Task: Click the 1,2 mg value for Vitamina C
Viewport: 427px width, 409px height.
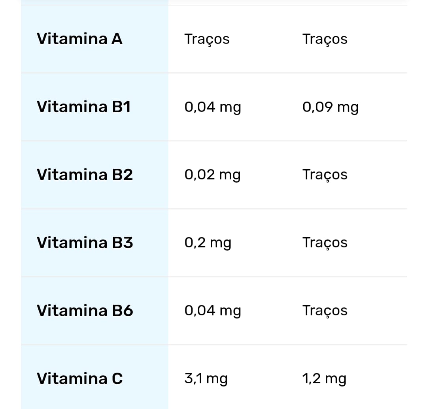Action: point(324,379)
